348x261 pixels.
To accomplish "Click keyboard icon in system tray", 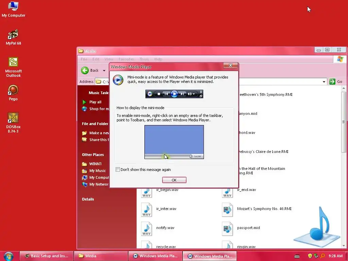I will [x=297, y=256].
